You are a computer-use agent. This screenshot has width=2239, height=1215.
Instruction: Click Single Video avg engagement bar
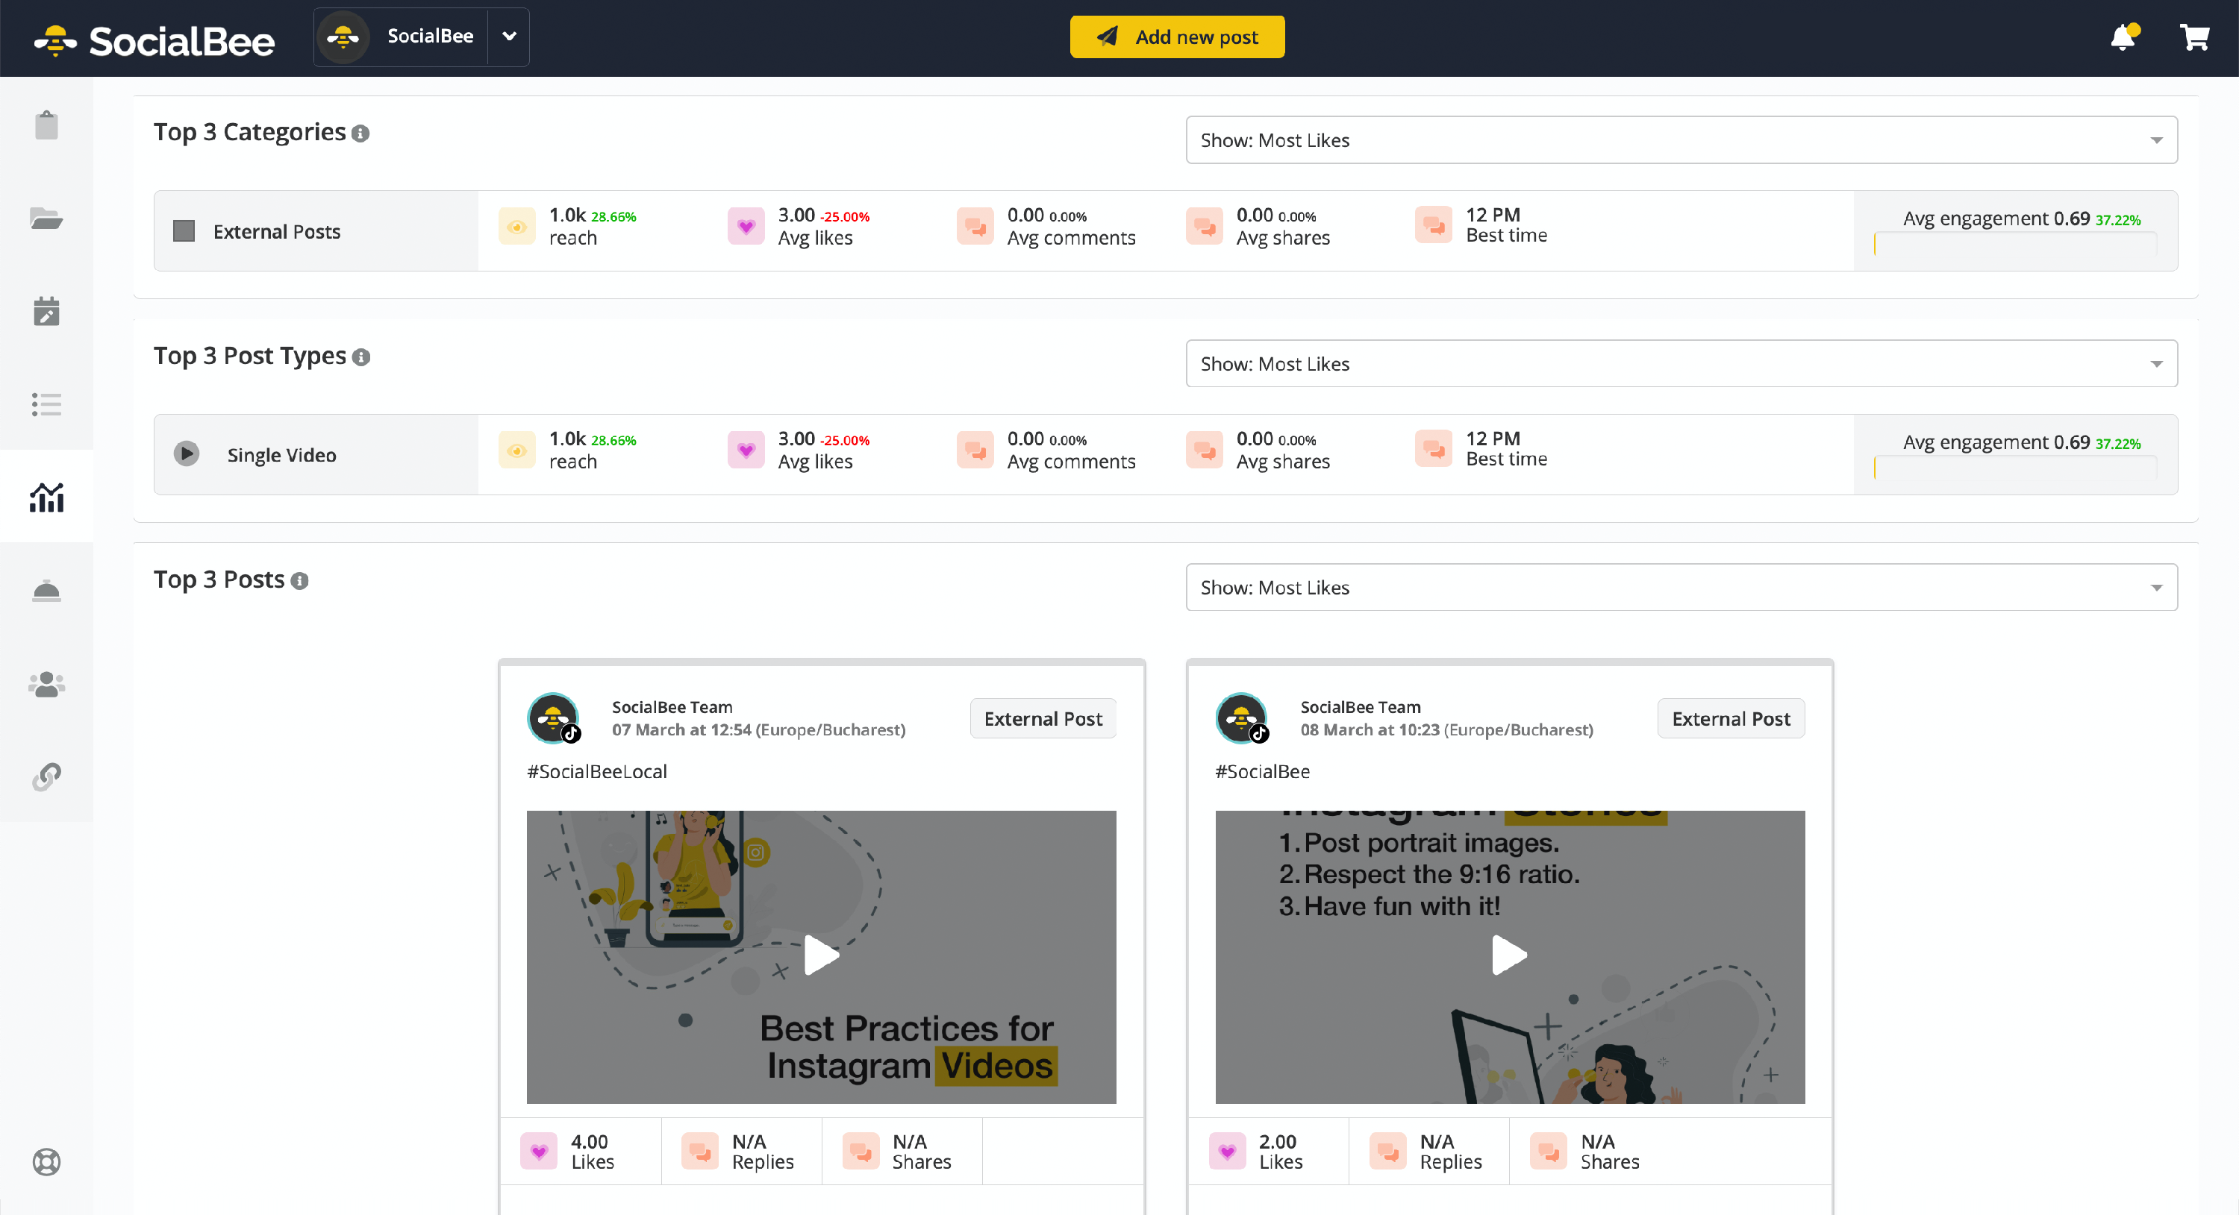point(2016,468)
